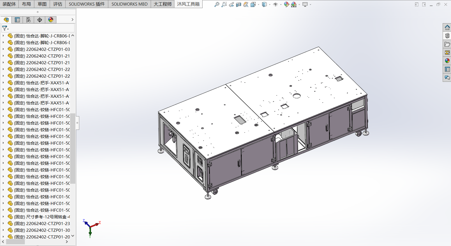451x246 pixels.
Task: Open the View Orientation dropdown arrow
Action: coord(258,4)
